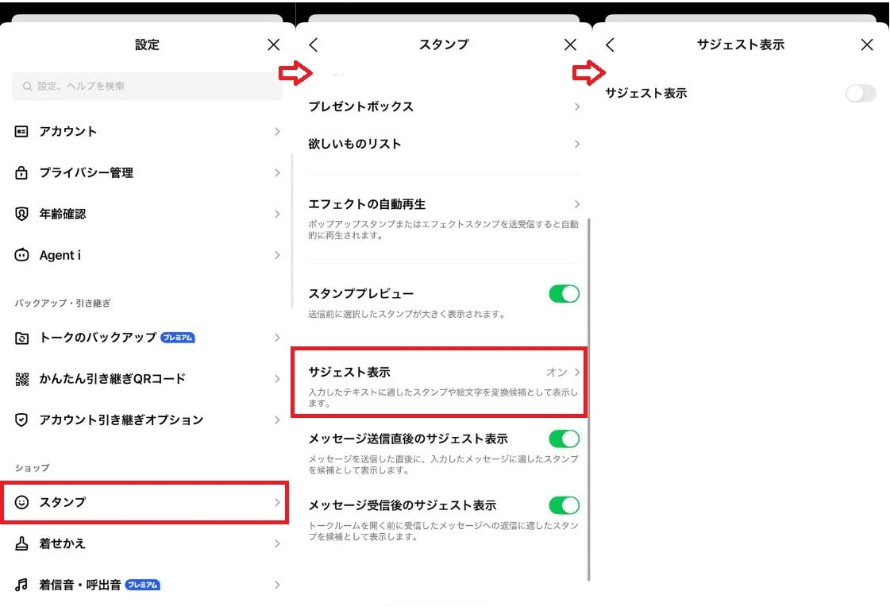Click the アカウント card icon
This screenshot has height=607, width=890.
(x=21, y=132)
